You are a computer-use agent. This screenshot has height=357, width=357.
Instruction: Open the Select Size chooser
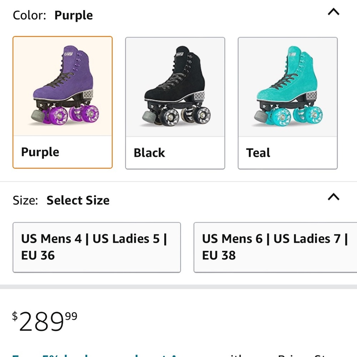tap(78, 200)
